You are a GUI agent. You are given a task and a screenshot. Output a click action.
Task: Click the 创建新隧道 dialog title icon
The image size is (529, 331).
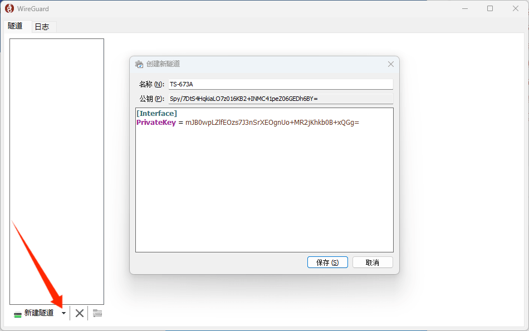pyautogui.click(x=139, y=64)
